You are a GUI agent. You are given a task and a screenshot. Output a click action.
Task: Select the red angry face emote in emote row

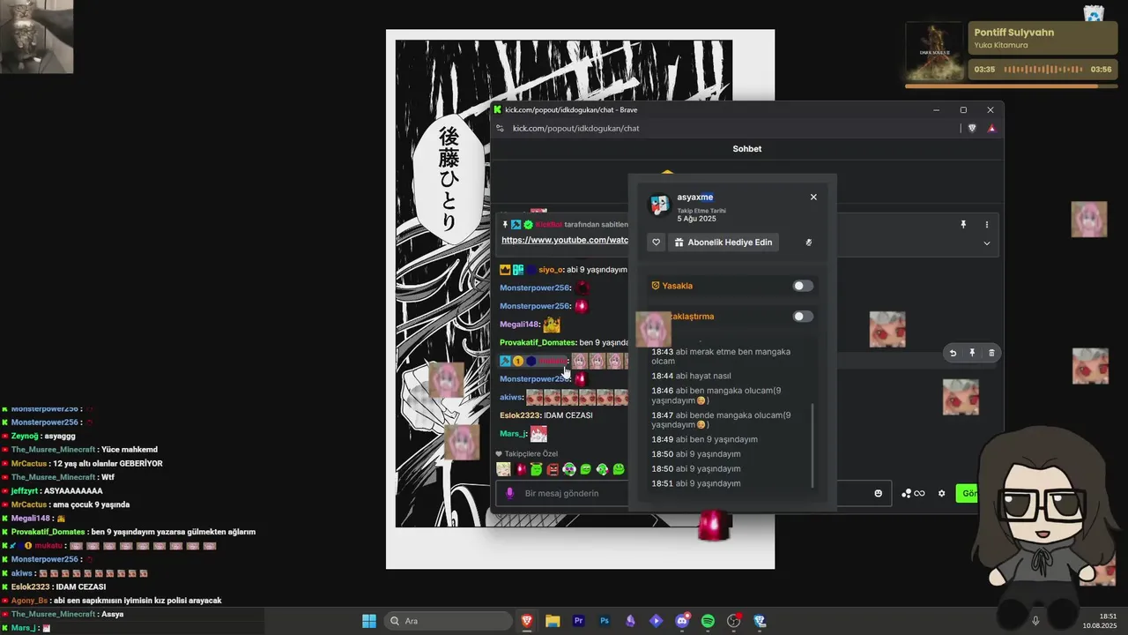point(553,469)
